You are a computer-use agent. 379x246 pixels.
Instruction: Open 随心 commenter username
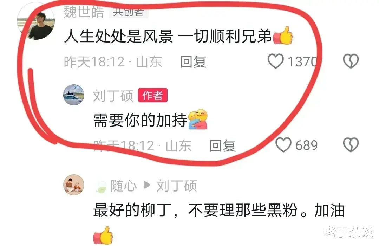(124, 186)
